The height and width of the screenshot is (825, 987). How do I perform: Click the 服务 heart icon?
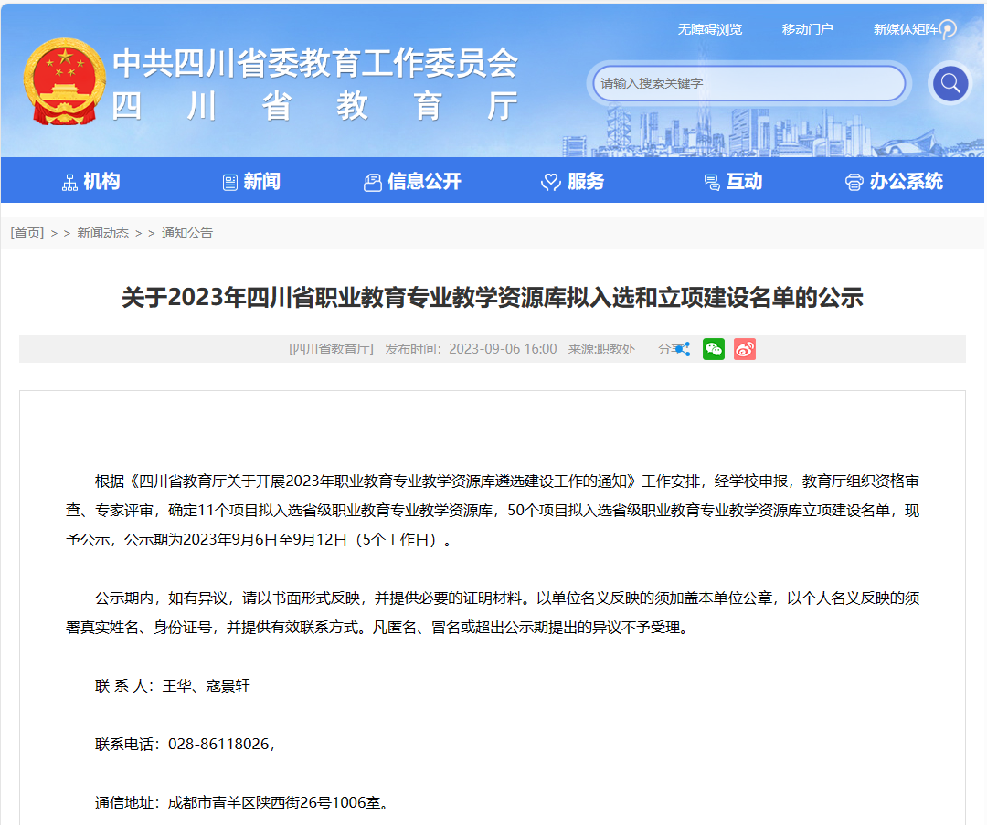(550, 182)
